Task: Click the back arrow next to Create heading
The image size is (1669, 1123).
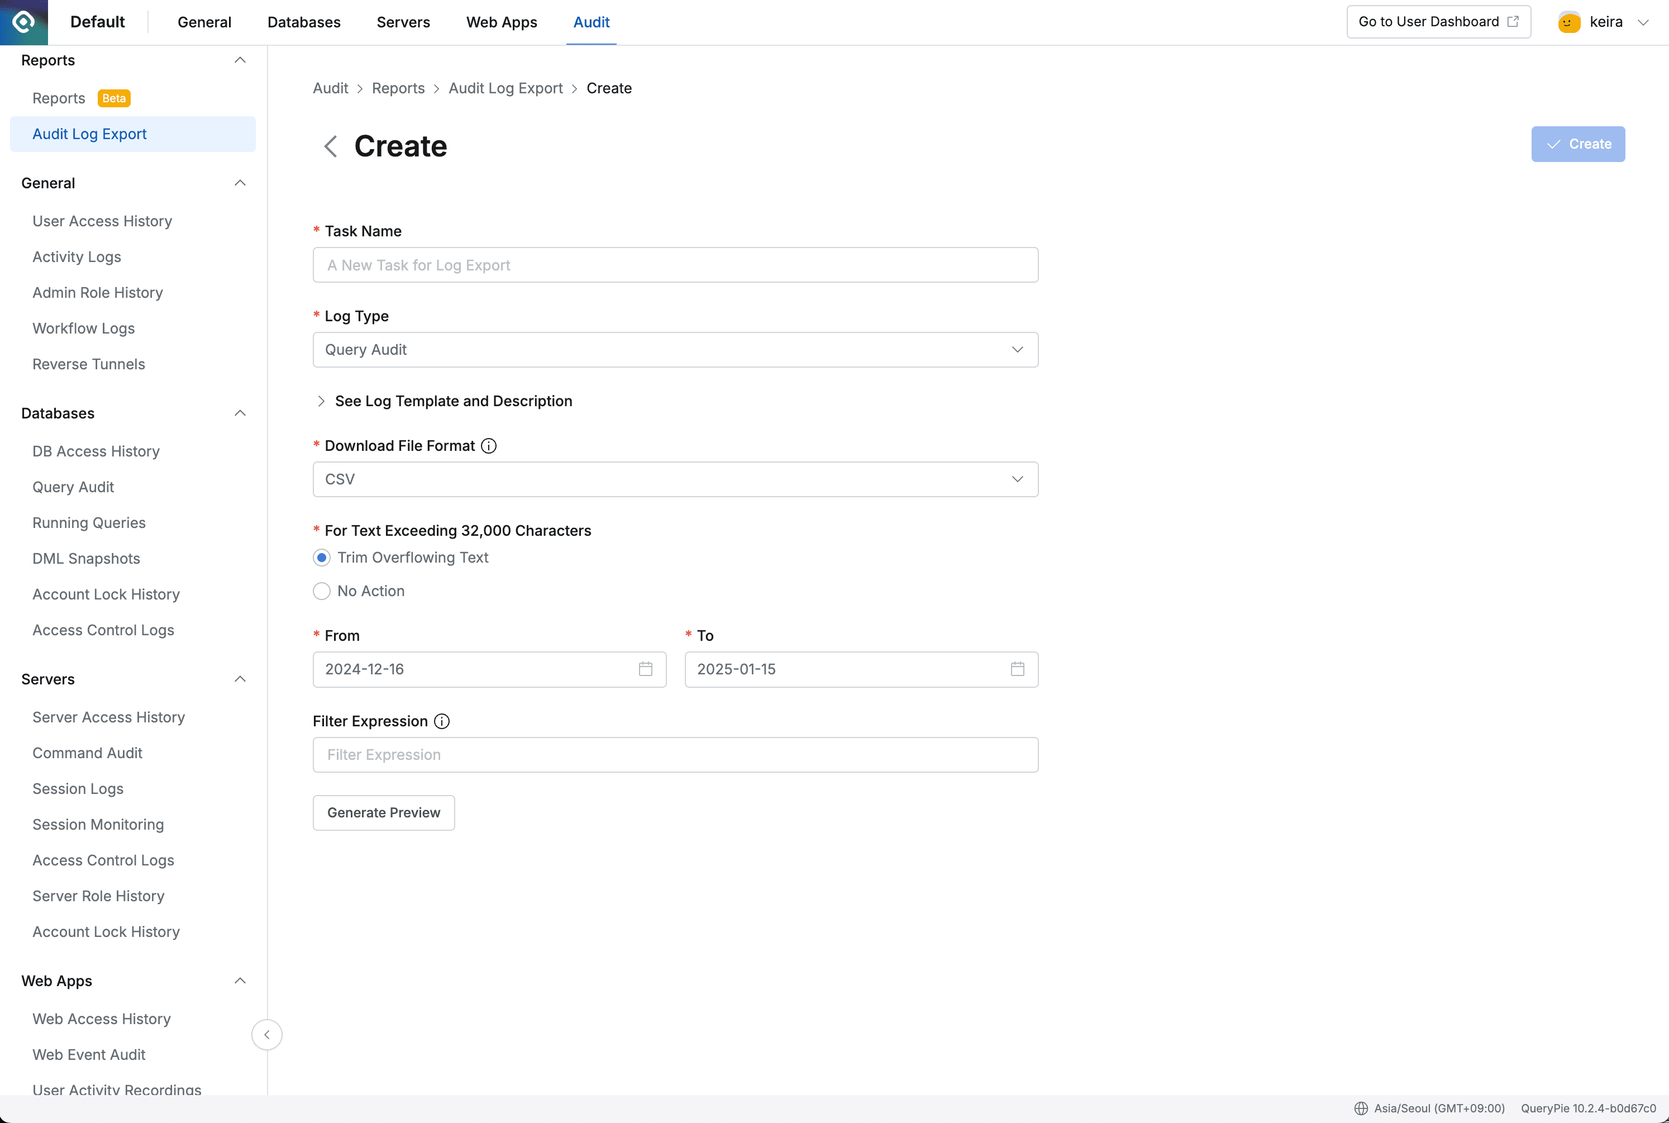Action: (331, 145)
